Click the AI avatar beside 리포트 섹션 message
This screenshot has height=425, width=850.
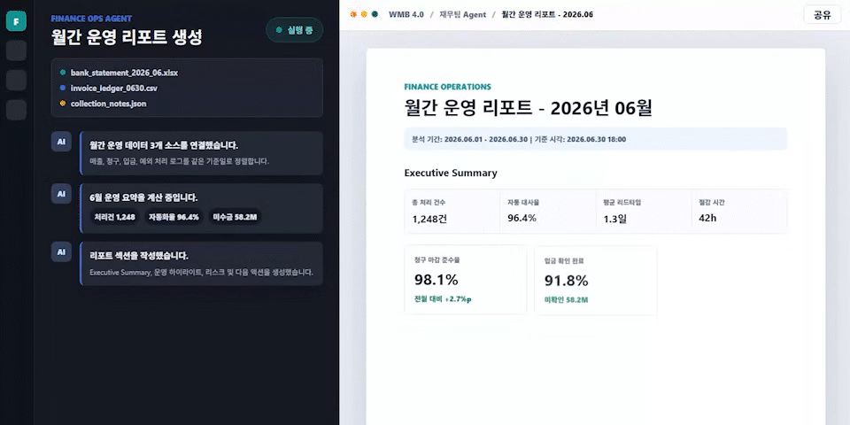(61, 252)
